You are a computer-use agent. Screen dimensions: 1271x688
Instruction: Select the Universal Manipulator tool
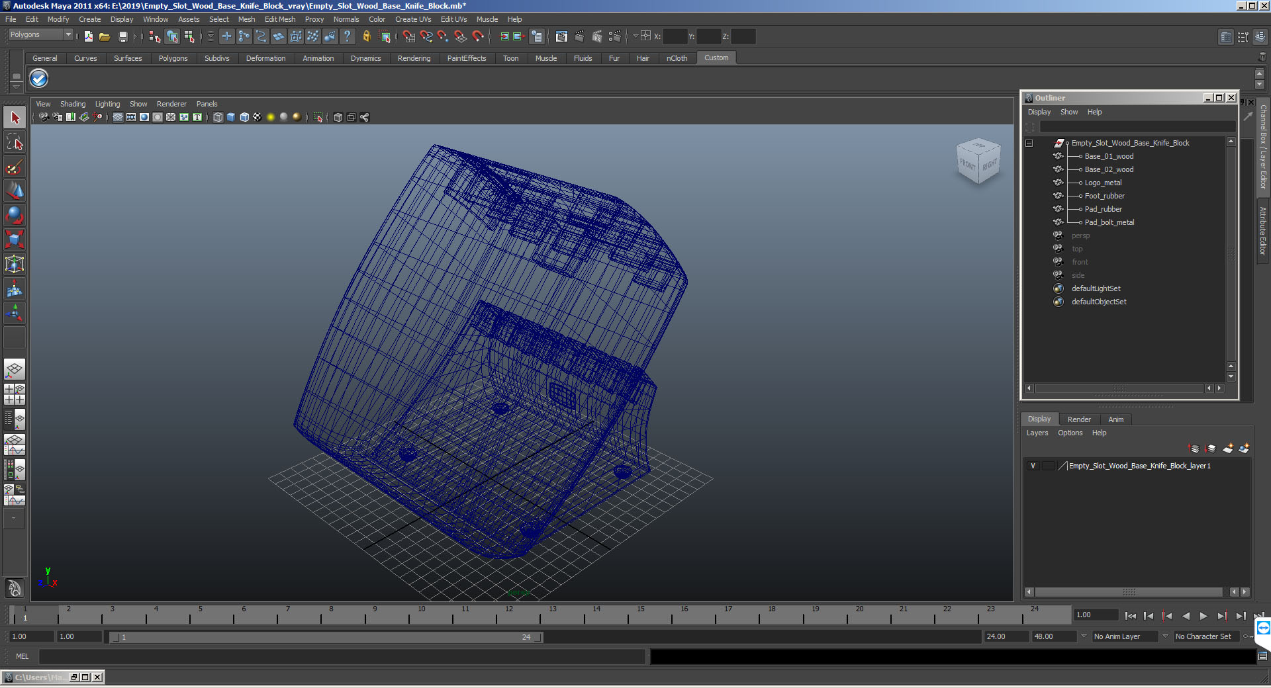(15, 264)
